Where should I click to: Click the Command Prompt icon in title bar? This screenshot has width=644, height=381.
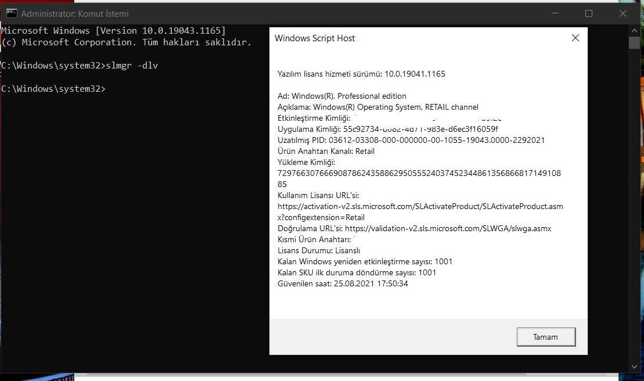coord(12,13)
